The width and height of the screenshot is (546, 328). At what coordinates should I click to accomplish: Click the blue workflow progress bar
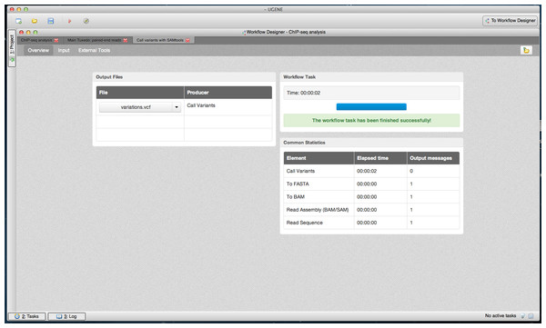pyautogui.click(x=371, y=107)
